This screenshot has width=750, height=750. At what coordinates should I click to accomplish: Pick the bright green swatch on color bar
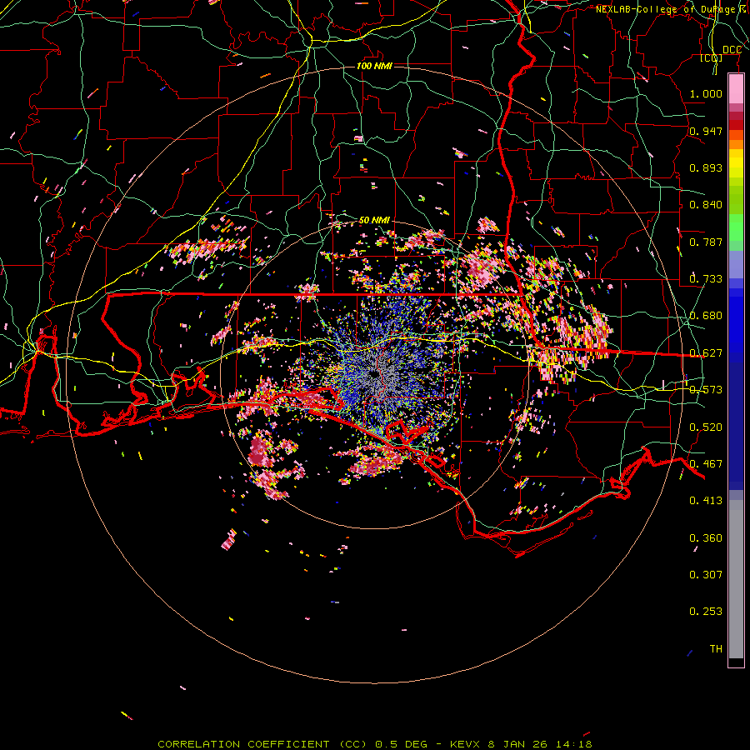pos(736,227)
